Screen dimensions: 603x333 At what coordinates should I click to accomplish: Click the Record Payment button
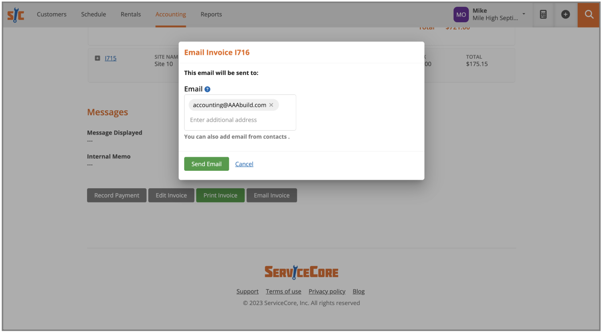[x=117, y=195]
